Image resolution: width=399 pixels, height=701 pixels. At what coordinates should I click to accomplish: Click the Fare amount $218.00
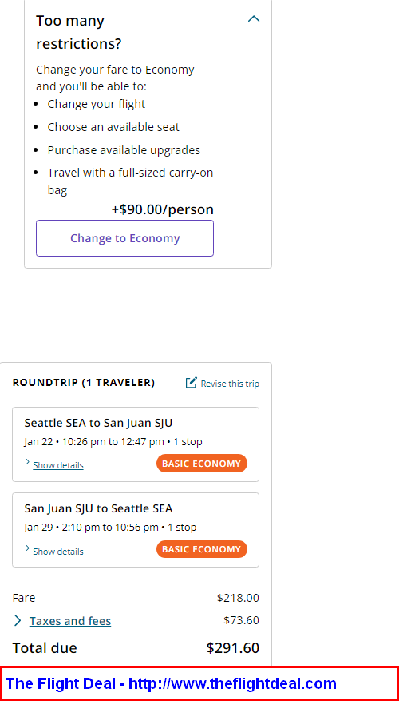[238, 598]
